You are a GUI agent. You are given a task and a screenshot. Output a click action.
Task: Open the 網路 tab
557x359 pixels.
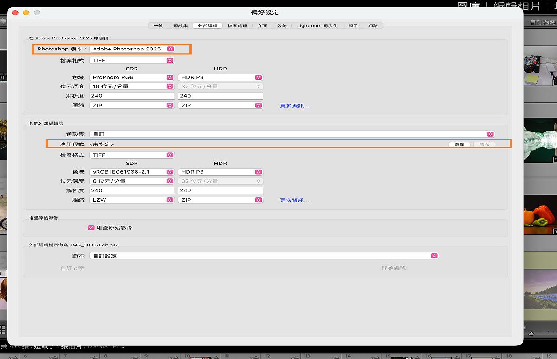click(x=373, y=25)
